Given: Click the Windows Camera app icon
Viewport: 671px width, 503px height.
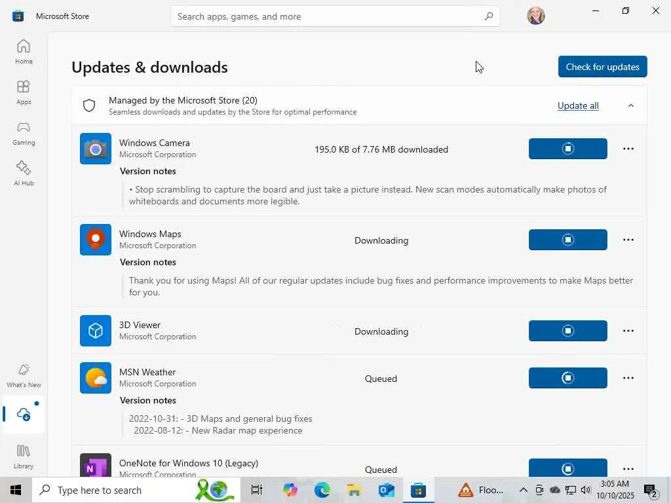Looking at the screenshot, I should click(x=96, y=149).
